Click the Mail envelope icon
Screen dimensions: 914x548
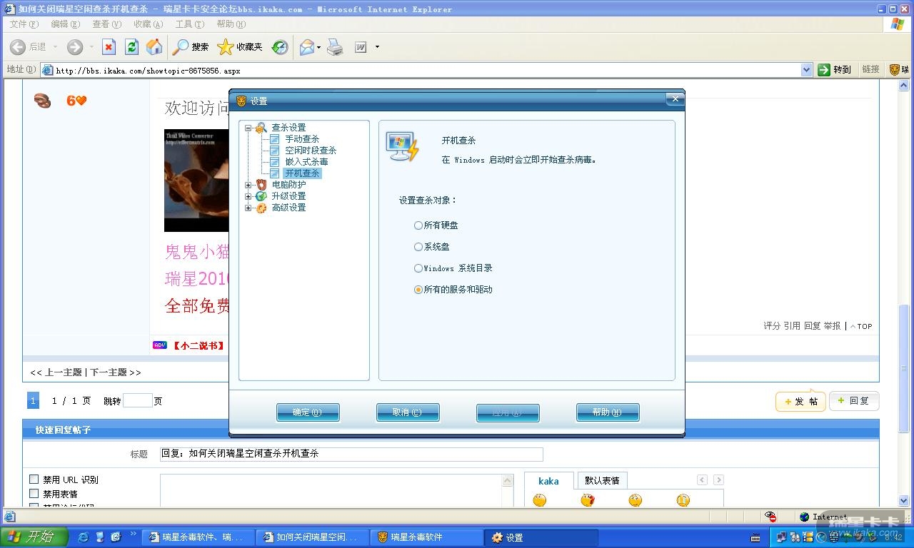coord(307,47)
